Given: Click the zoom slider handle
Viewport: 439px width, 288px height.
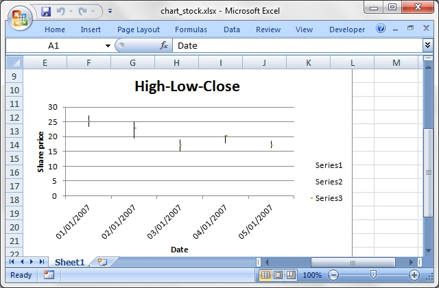Looking at the screenshot, I should pyautogui.click(x=373, y=274).
